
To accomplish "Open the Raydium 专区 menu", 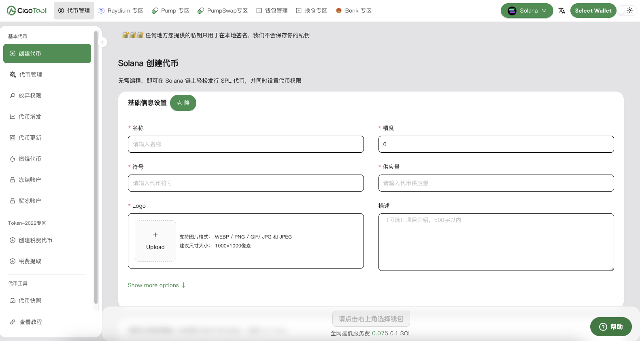I will click(x=121, y=11).
